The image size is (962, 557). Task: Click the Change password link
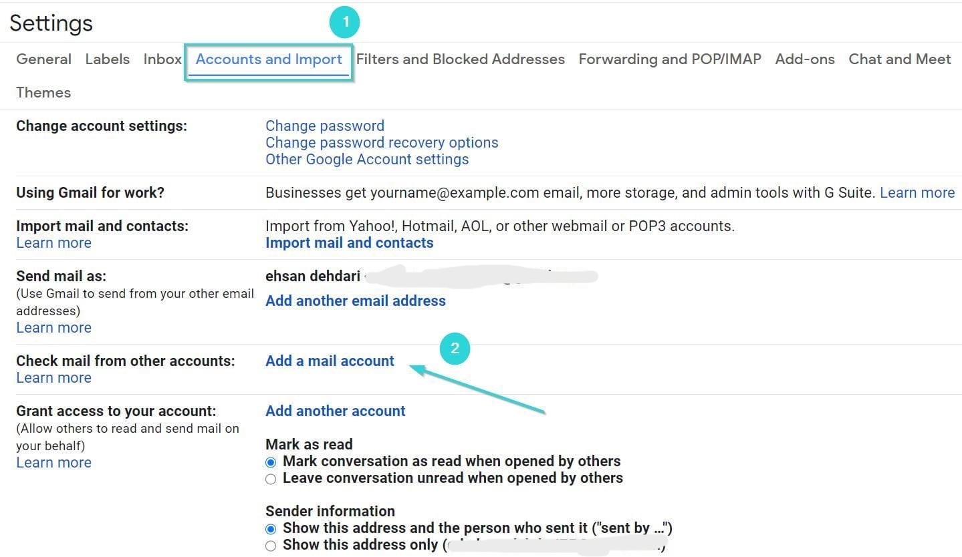click(324, 126)
